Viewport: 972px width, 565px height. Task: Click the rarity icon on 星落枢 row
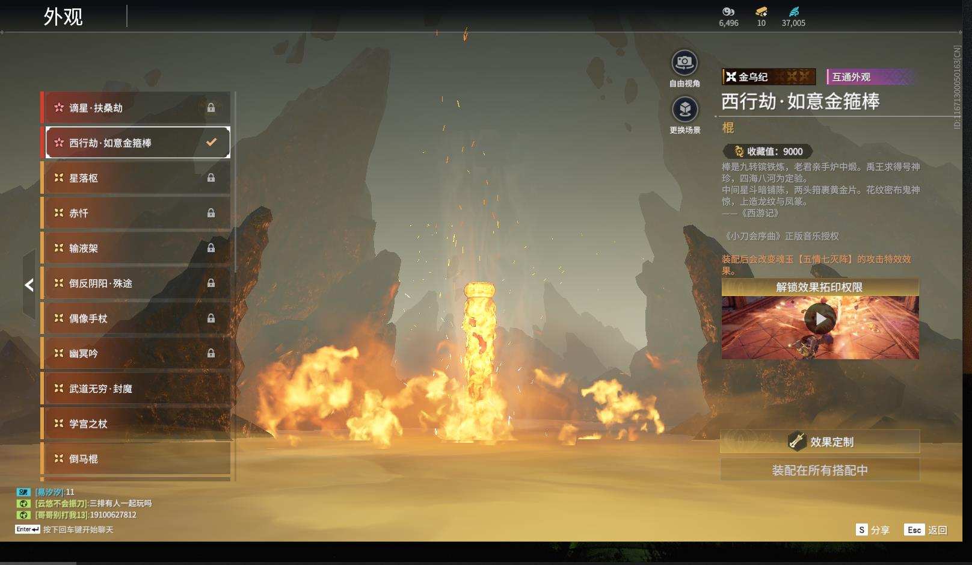click(x=59, y=178)
